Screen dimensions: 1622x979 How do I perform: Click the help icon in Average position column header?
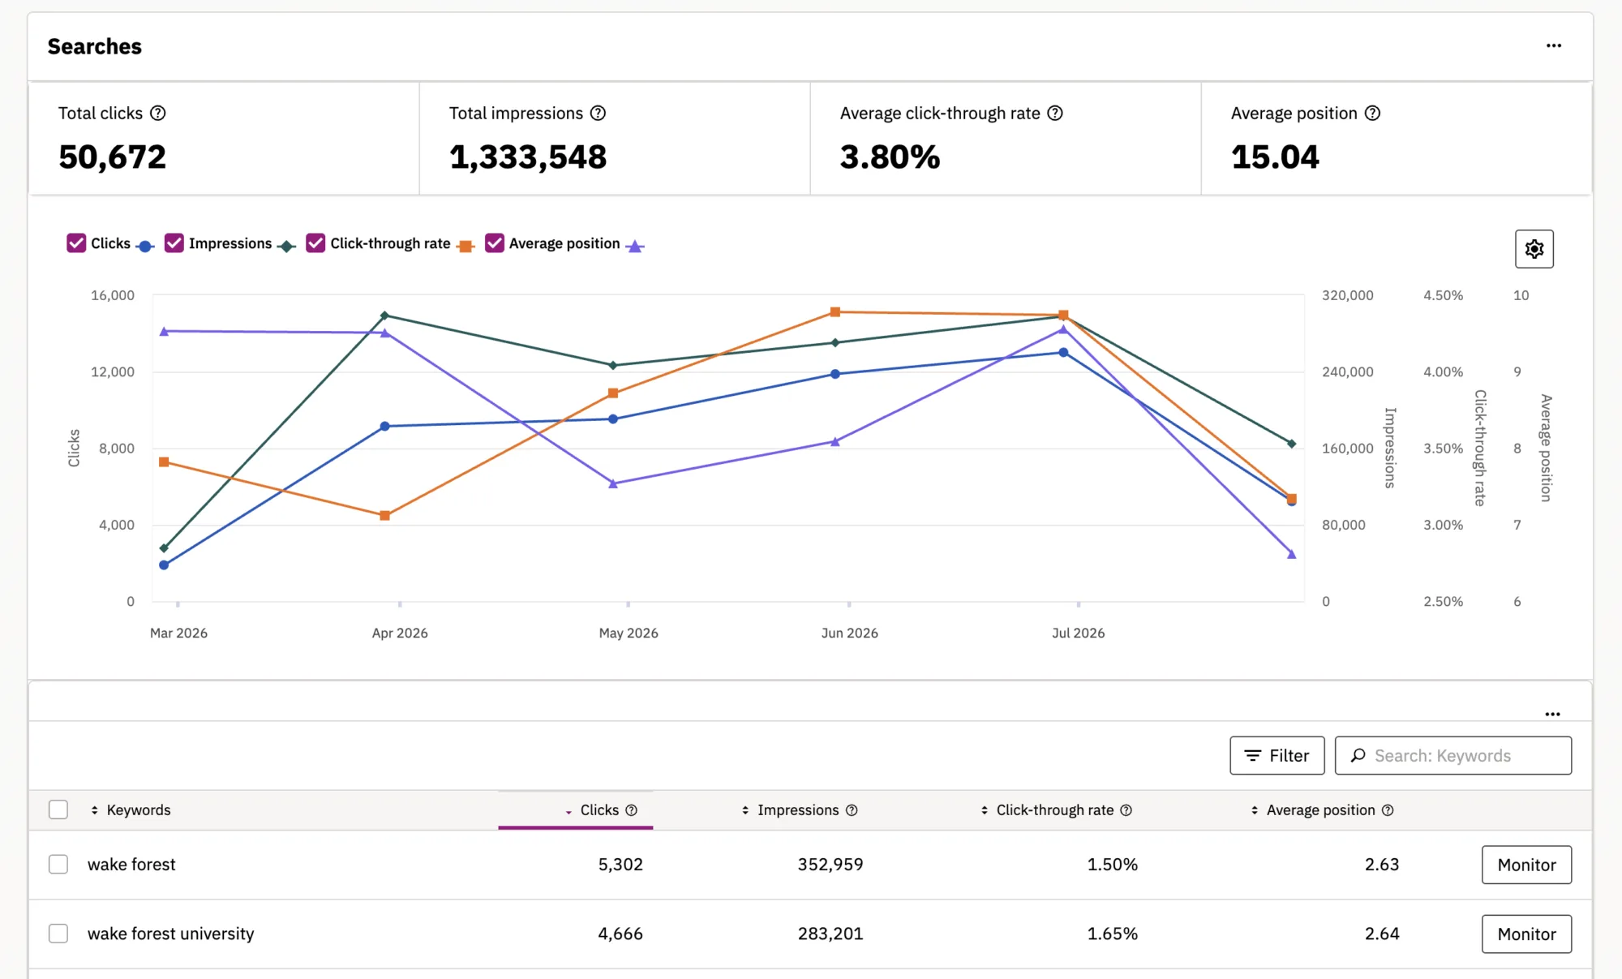[1388, 810]
